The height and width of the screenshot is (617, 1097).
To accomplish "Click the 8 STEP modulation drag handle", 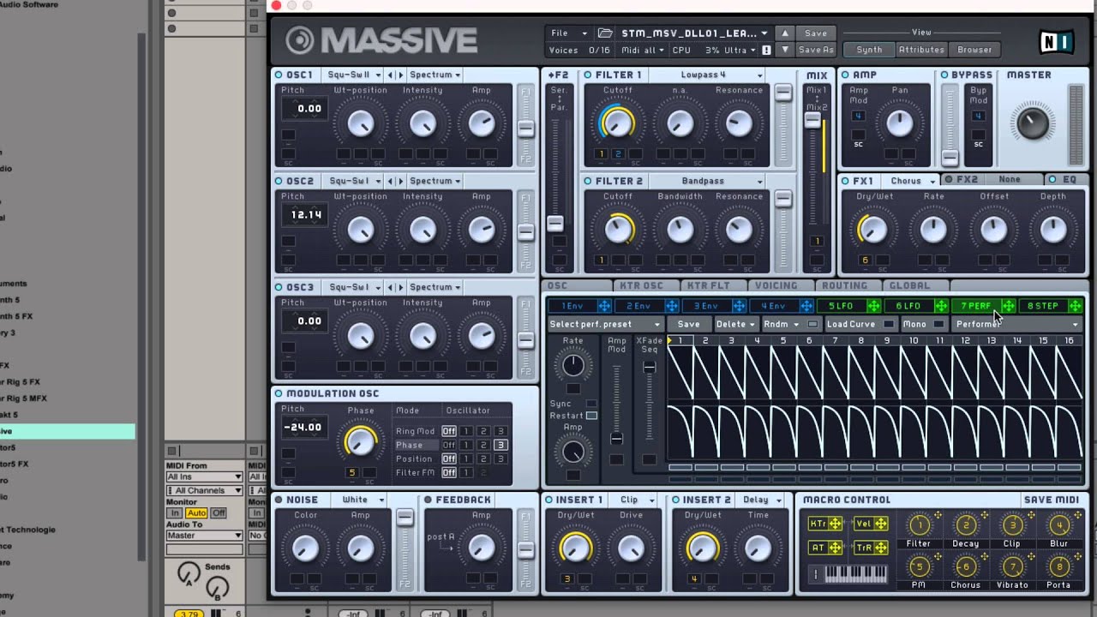I will [x=1076, y=306].
